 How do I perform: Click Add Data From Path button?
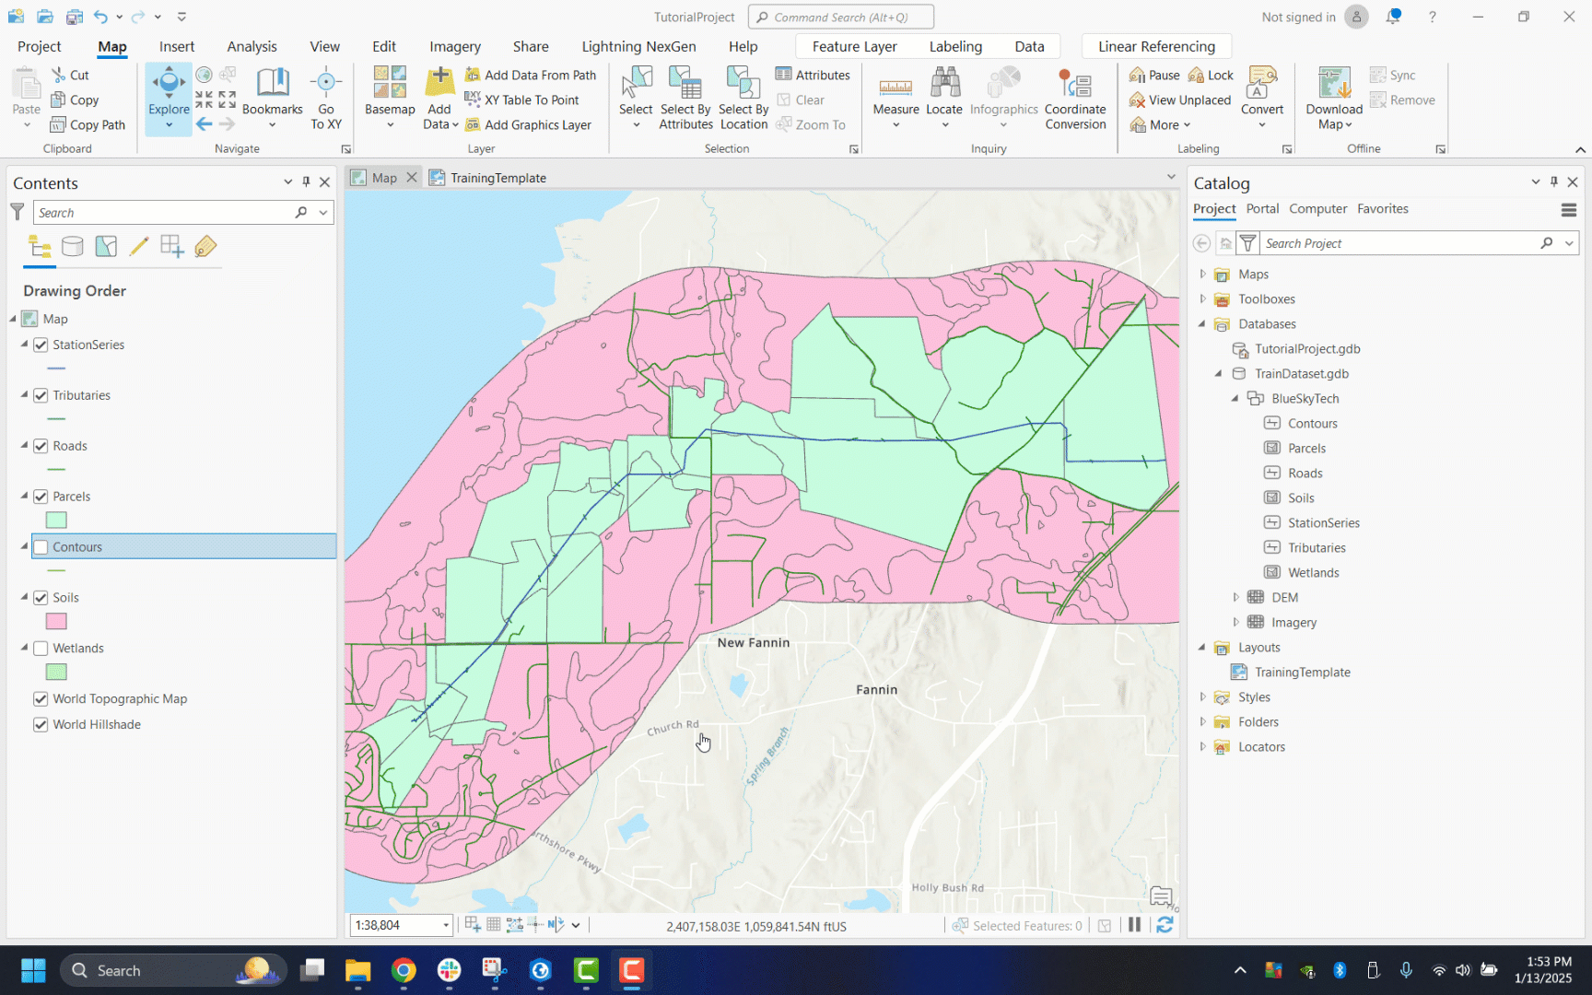pyautogui.click(x=531, y=76)
